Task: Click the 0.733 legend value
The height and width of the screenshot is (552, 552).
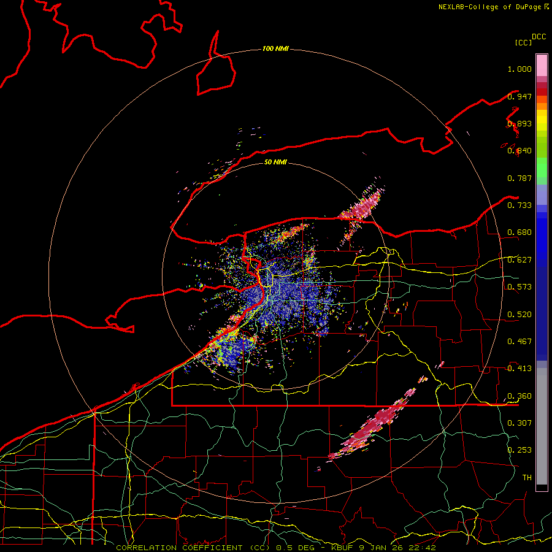Action: pyautogui.click(x=519, y=205)
